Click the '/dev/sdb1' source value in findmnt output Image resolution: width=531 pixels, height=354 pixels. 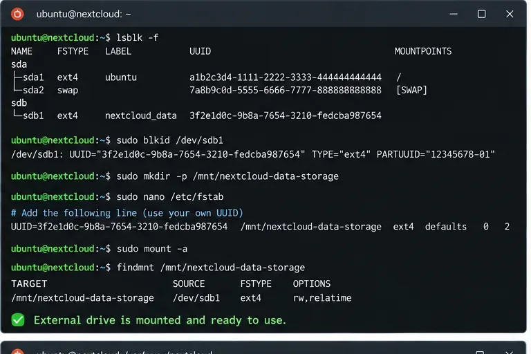tap(196, 298)
